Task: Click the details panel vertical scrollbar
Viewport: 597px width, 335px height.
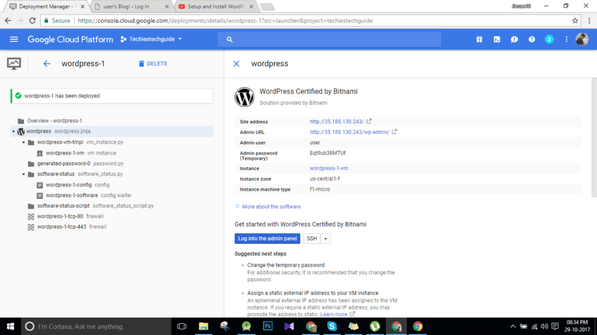Action: click(594, 137)
